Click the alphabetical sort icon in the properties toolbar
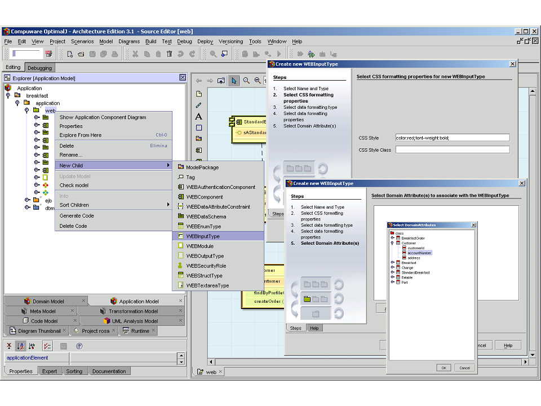Image resolution: width=541 pixels, height=406 pixels. [x=21, y=346]
